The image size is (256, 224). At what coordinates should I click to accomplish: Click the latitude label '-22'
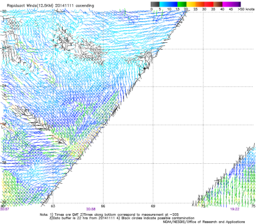coord(3,48)
